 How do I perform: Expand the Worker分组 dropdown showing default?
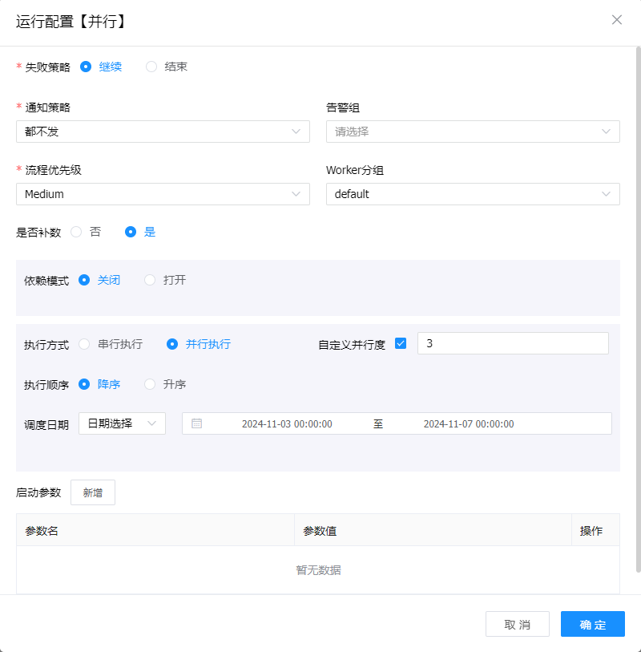tap(473, 194)
